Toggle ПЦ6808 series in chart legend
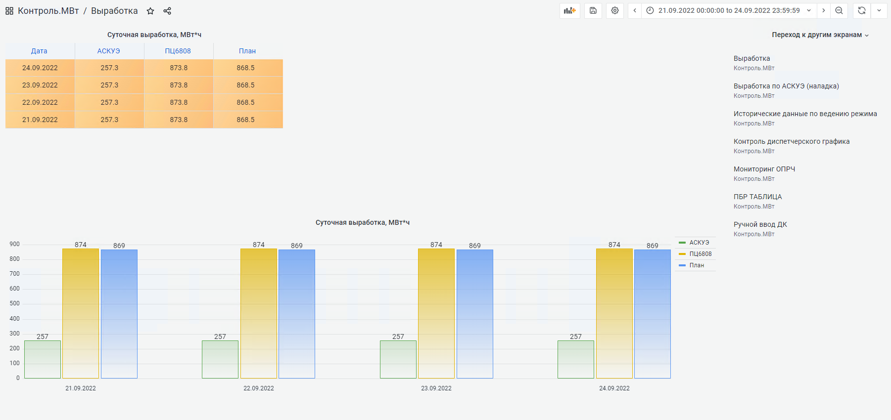891x420 pixels. click(700, 254)
